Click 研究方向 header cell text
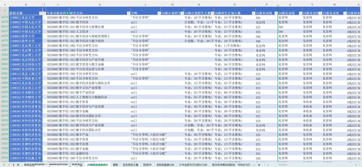Viewport: 362px width, 167px height. (x=75, y=13)
